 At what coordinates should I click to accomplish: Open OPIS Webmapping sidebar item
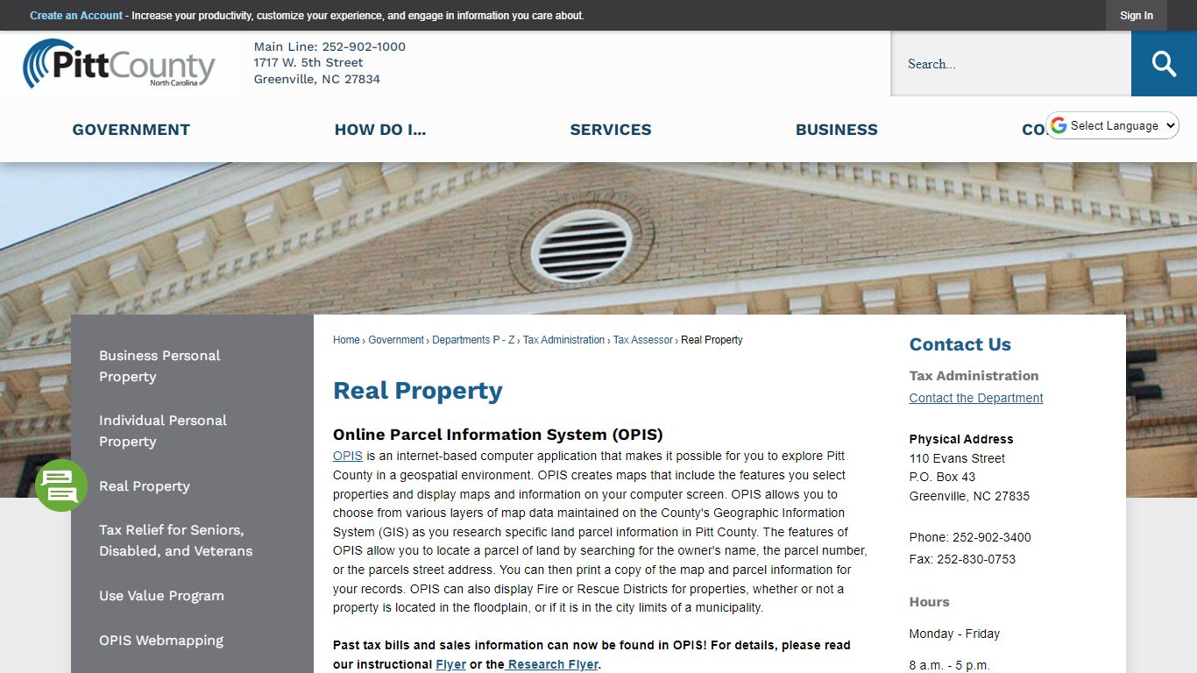click(161, 641)
